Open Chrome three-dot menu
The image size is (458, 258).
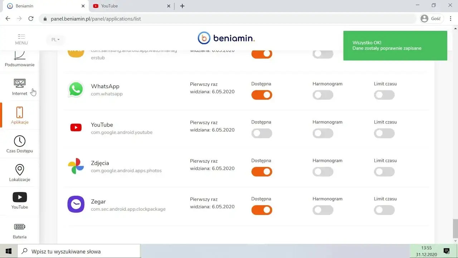(x=450, y=19)
